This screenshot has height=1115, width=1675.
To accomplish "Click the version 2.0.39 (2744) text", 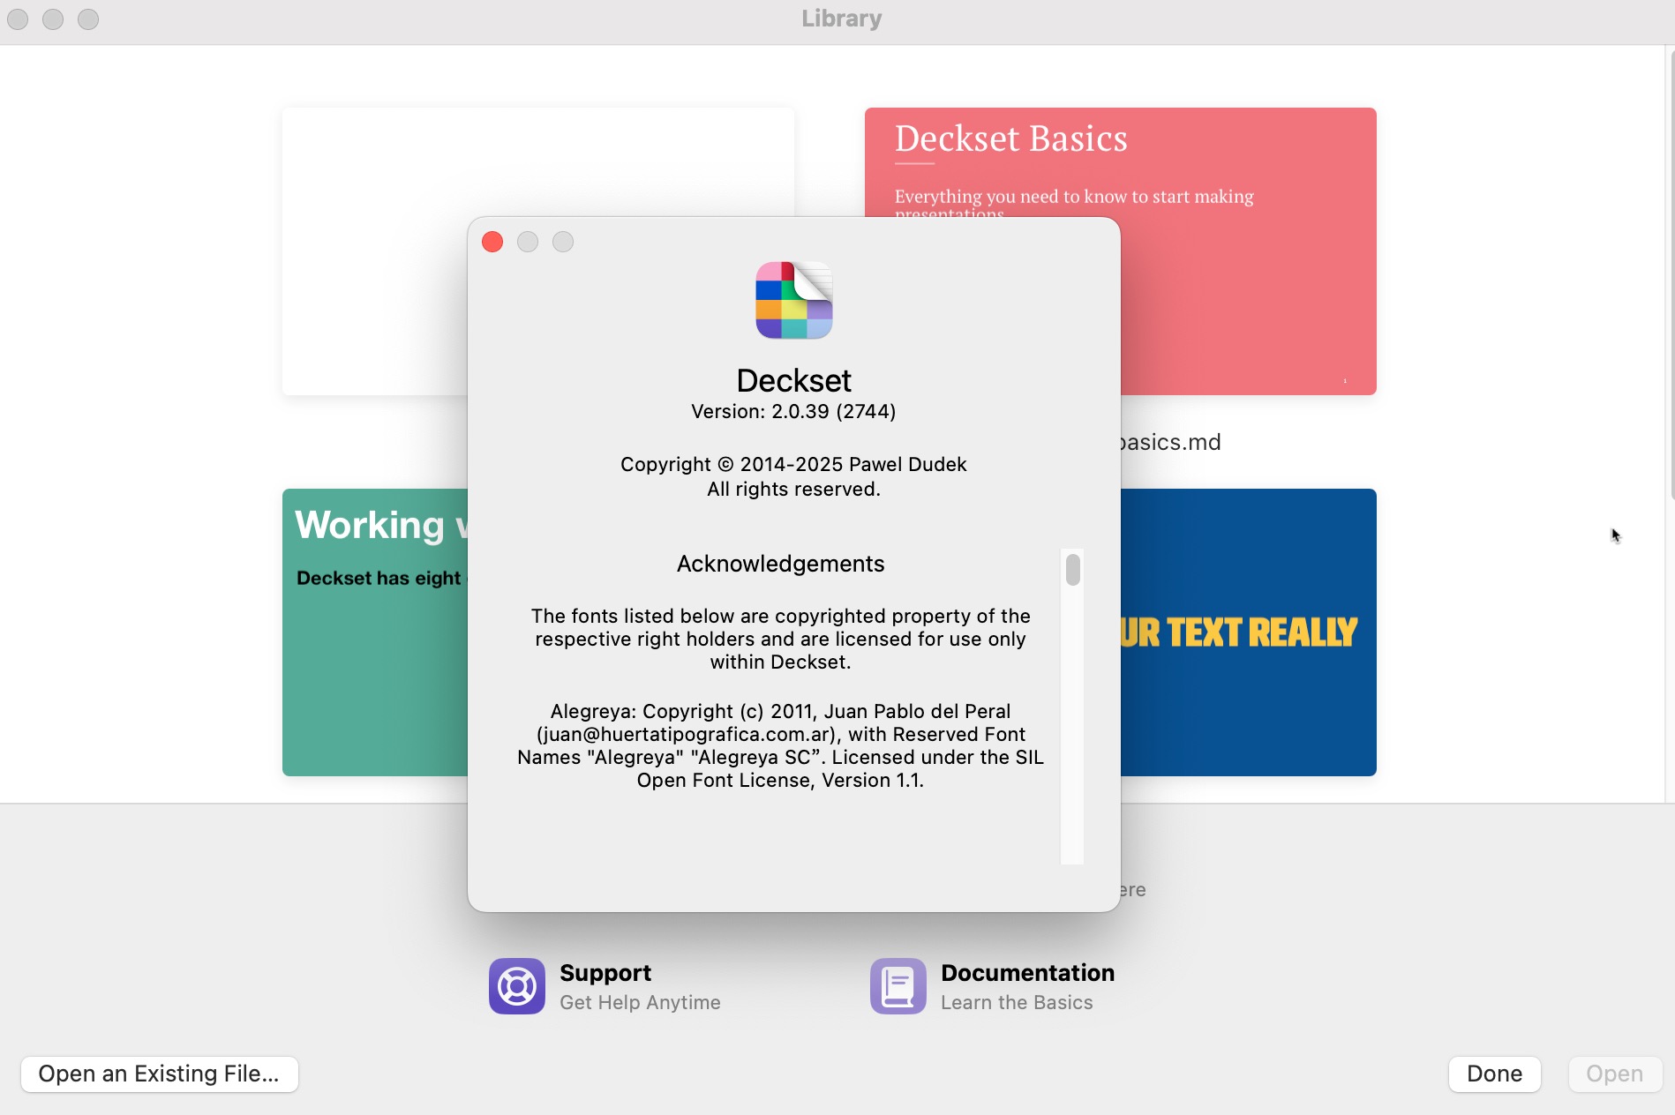I will point(793,411).
